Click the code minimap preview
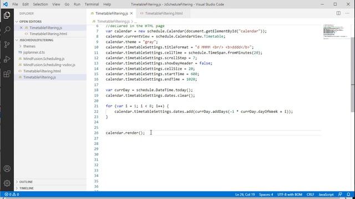The width and height of the screenshot is (355, 199). coord(335,32)
